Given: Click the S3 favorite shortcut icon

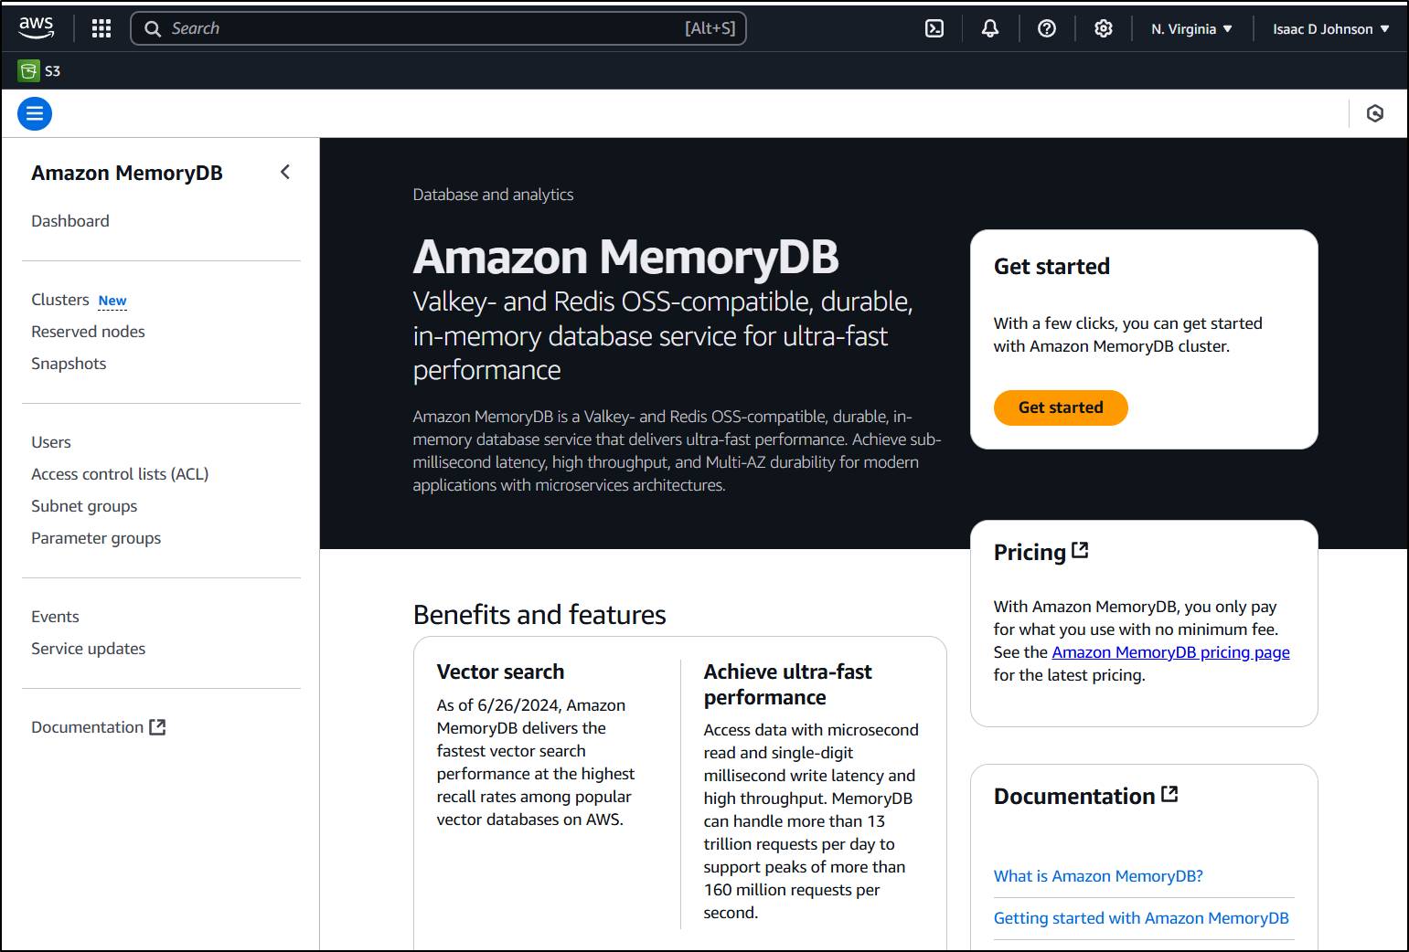Looking at the screenshot, I should pos(29,70).
